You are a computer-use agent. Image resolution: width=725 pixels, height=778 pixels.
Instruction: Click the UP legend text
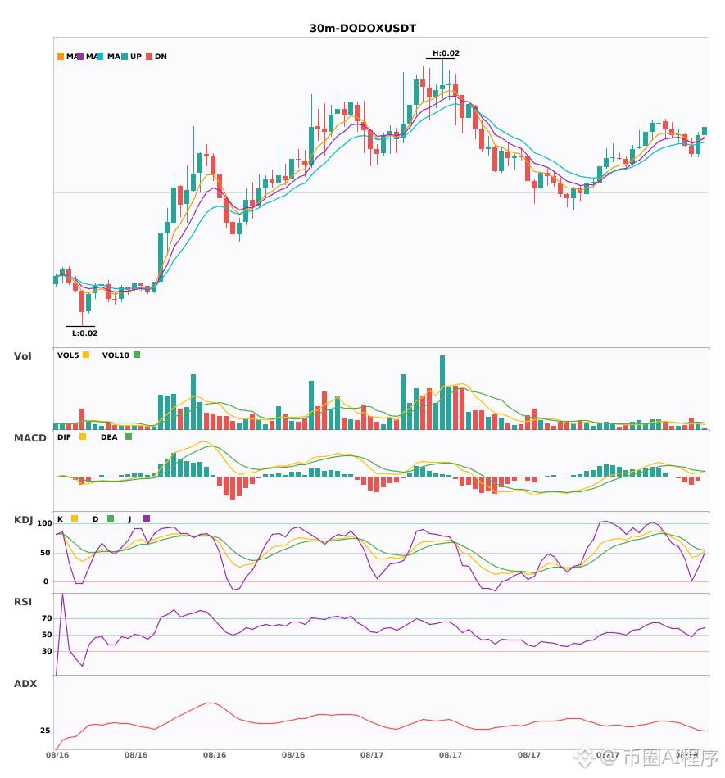click(136, 57)
